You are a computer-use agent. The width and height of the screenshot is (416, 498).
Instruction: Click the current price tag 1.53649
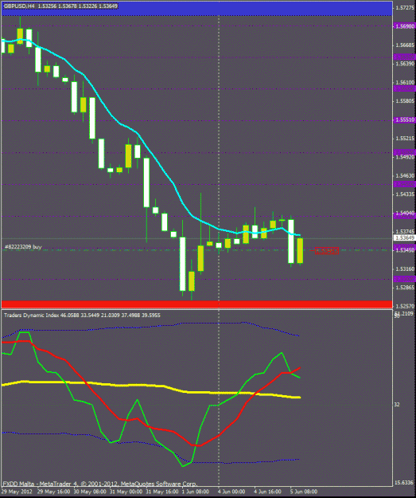[405, 238]
